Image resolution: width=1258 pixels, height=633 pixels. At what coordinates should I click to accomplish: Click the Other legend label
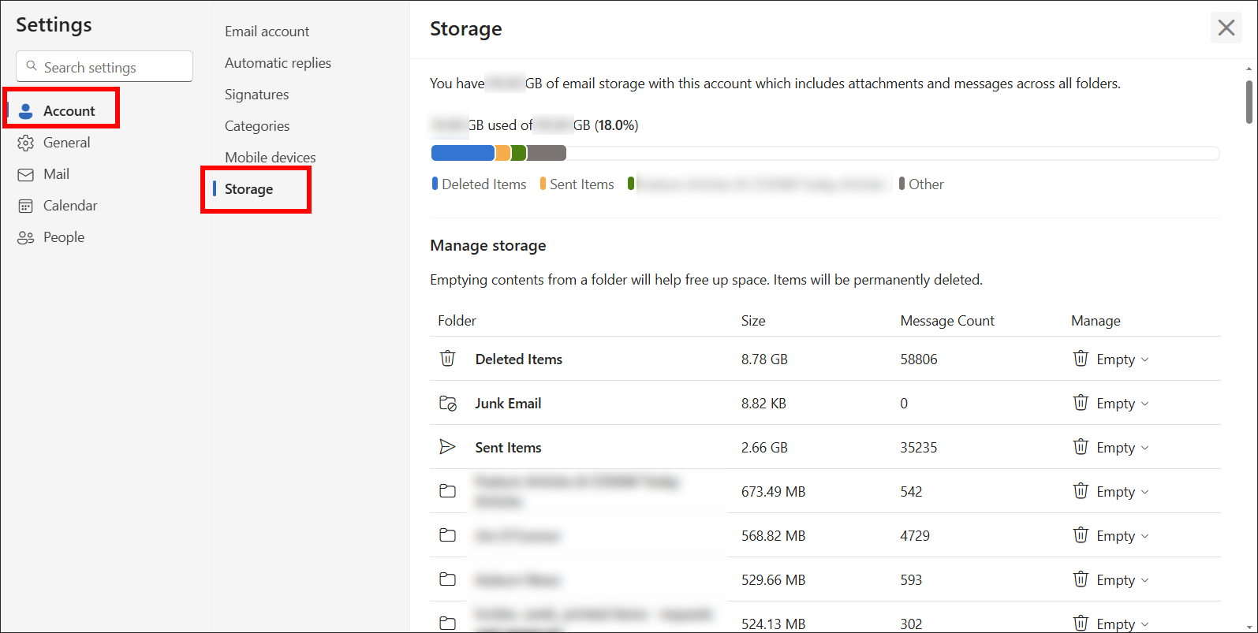[x=926, y=184]
